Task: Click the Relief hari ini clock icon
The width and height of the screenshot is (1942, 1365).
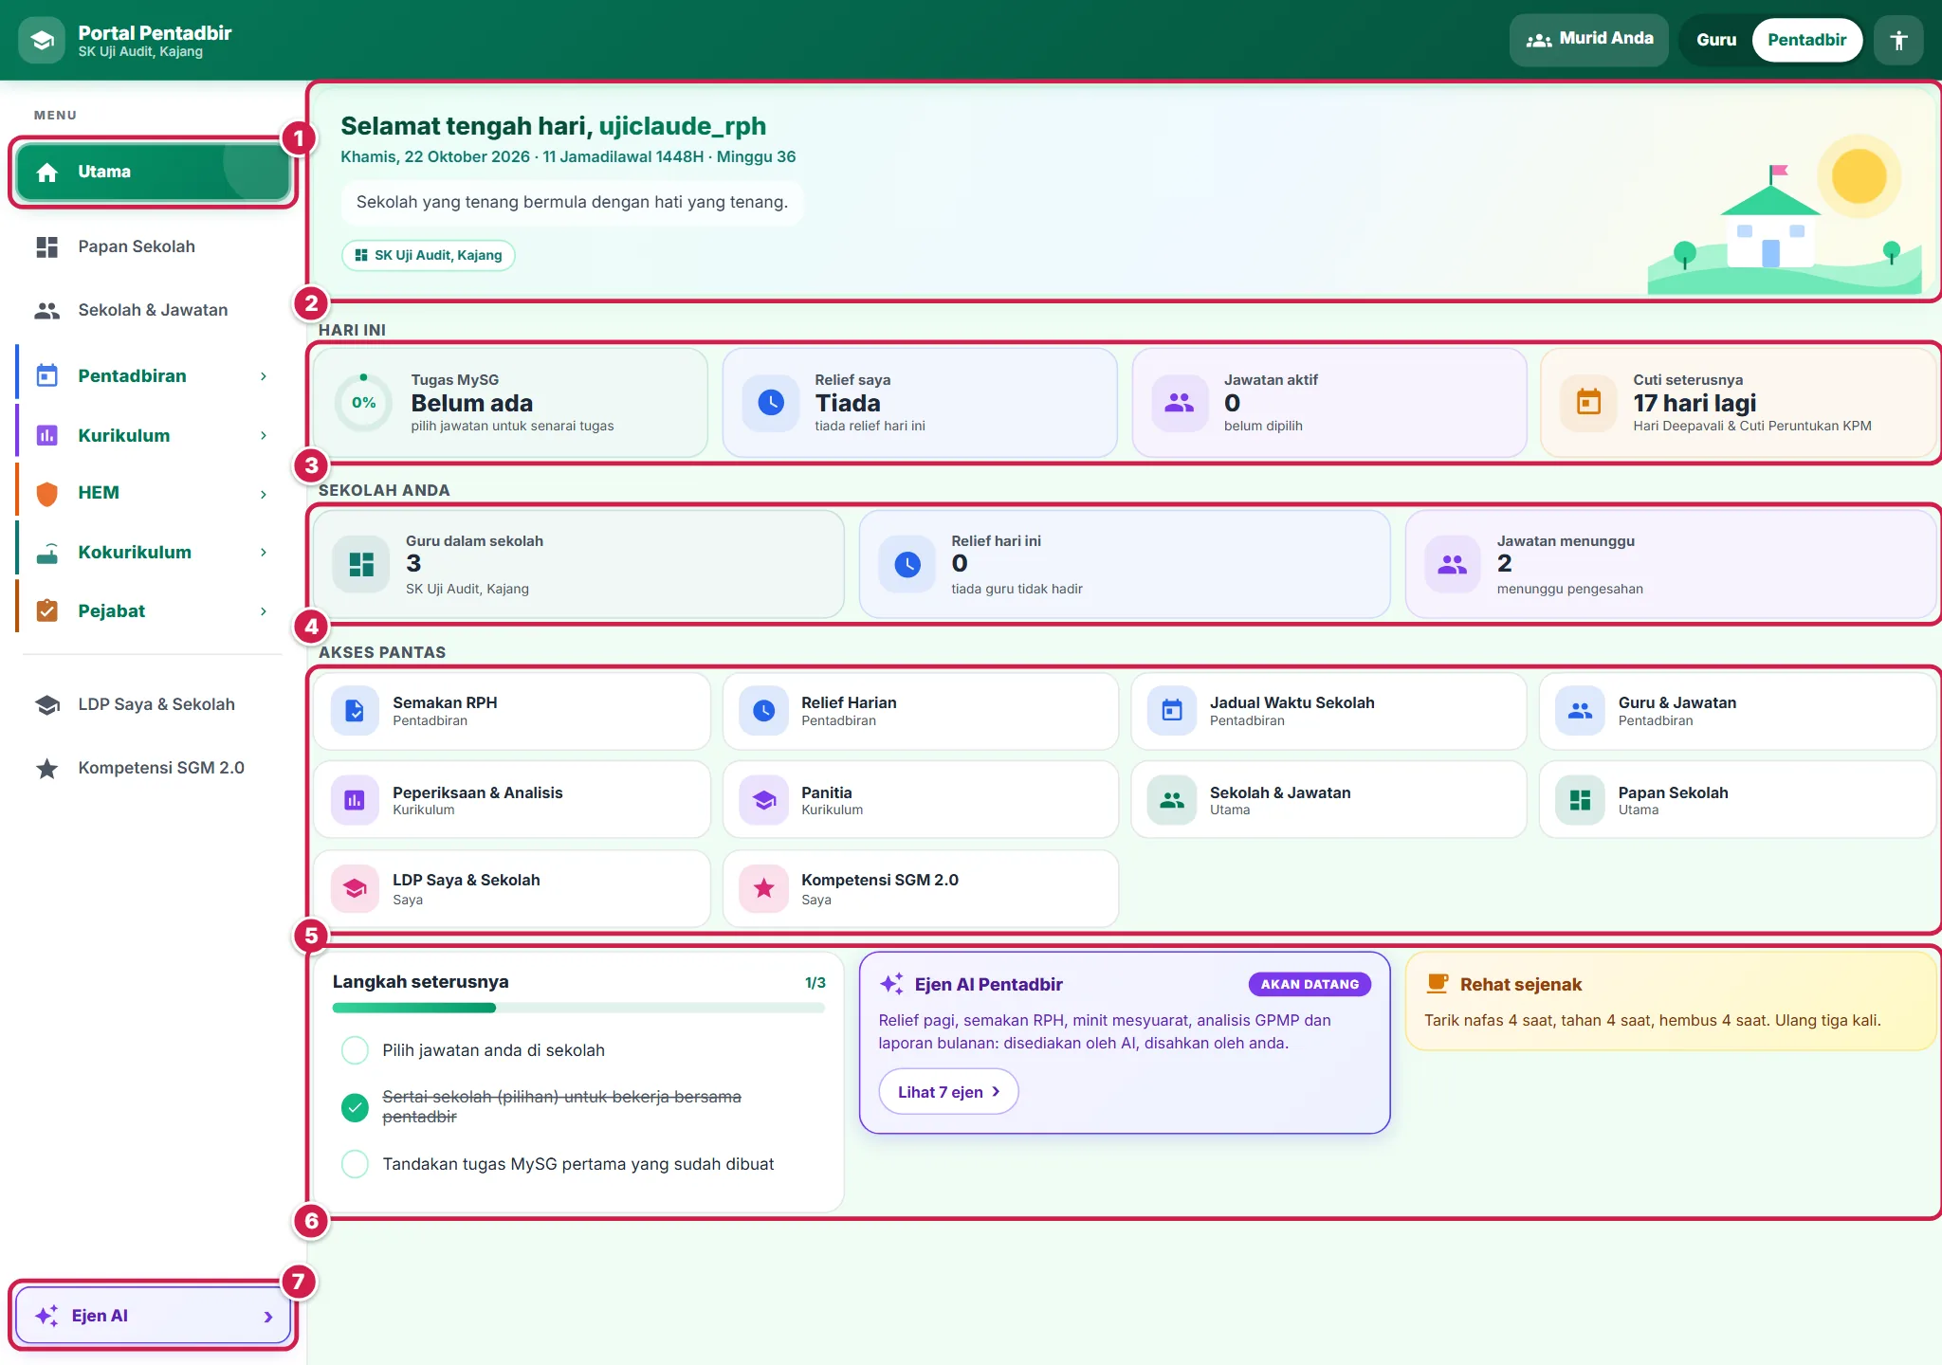Action: [907, 564]
